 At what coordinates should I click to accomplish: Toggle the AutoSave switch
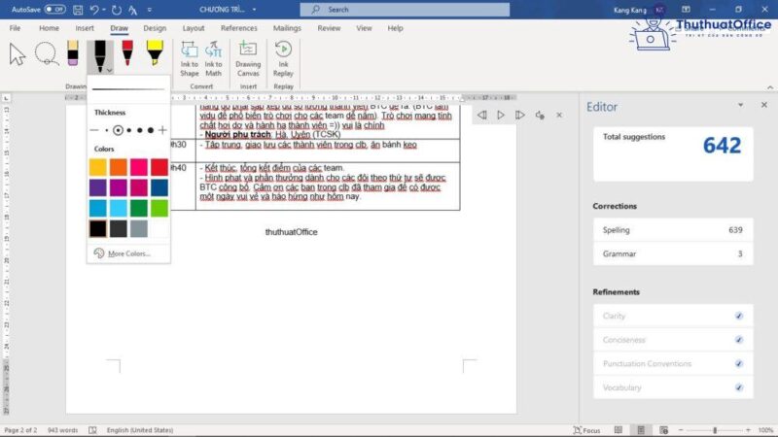tap(54, 9)
